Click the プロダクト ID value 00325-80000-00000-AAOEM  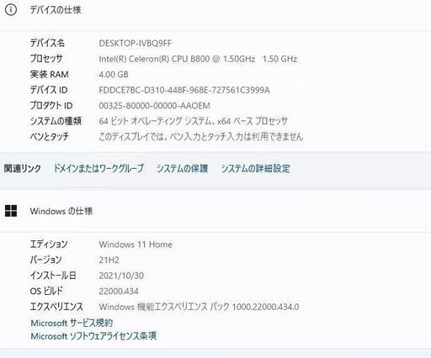point(154,106)
